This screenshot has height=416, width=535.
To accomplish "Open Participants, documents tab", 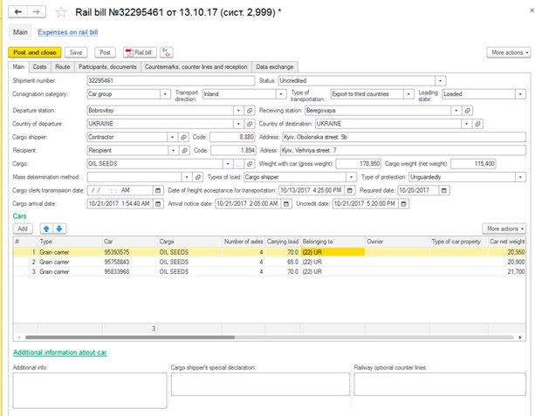I will 107,67.
